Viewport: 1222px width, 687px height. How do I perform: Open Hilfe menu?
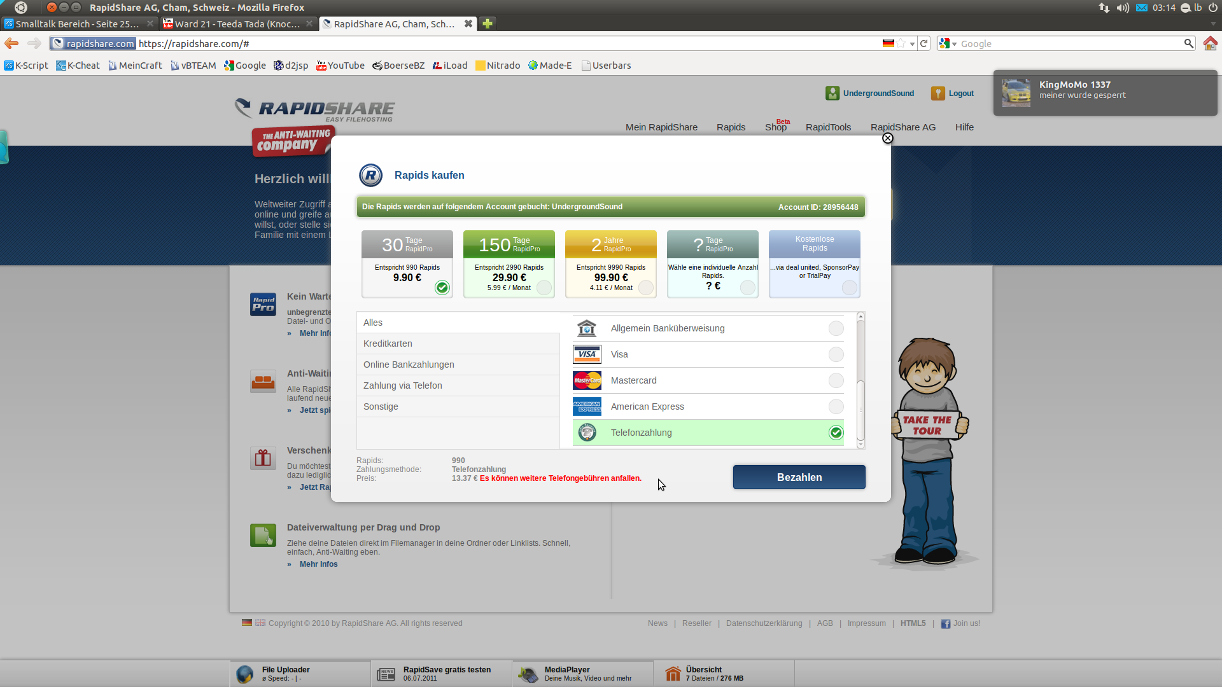click(964, 127)
